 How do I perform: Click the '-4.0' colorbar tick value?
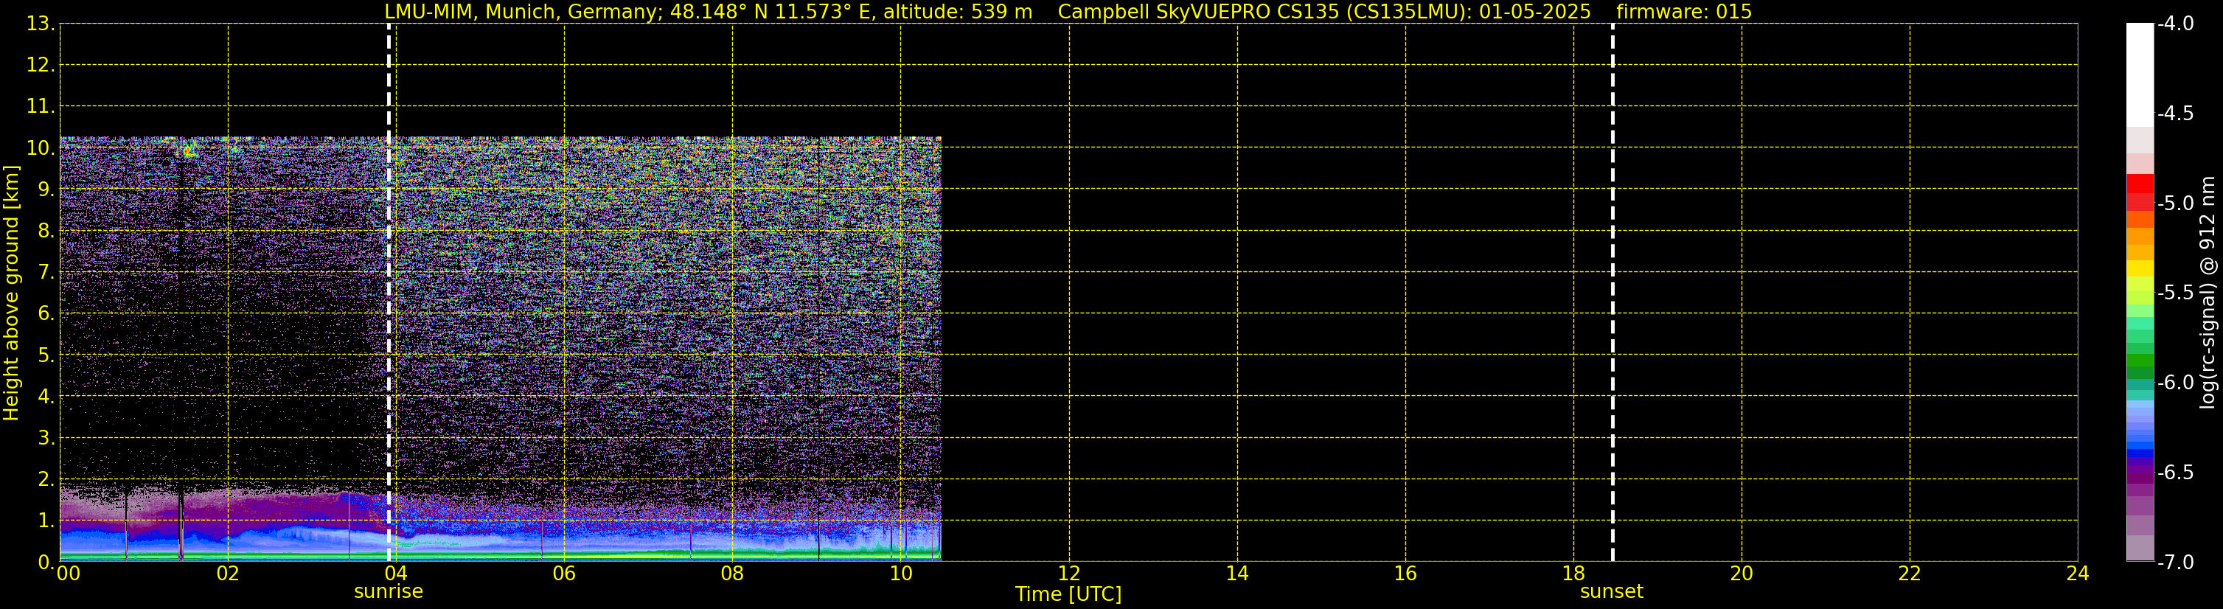2174,24
